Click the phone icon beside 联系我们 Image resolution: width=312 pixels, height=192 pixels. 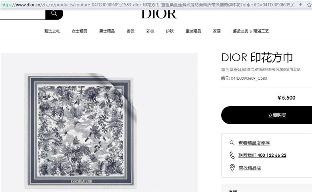[232, 155]
